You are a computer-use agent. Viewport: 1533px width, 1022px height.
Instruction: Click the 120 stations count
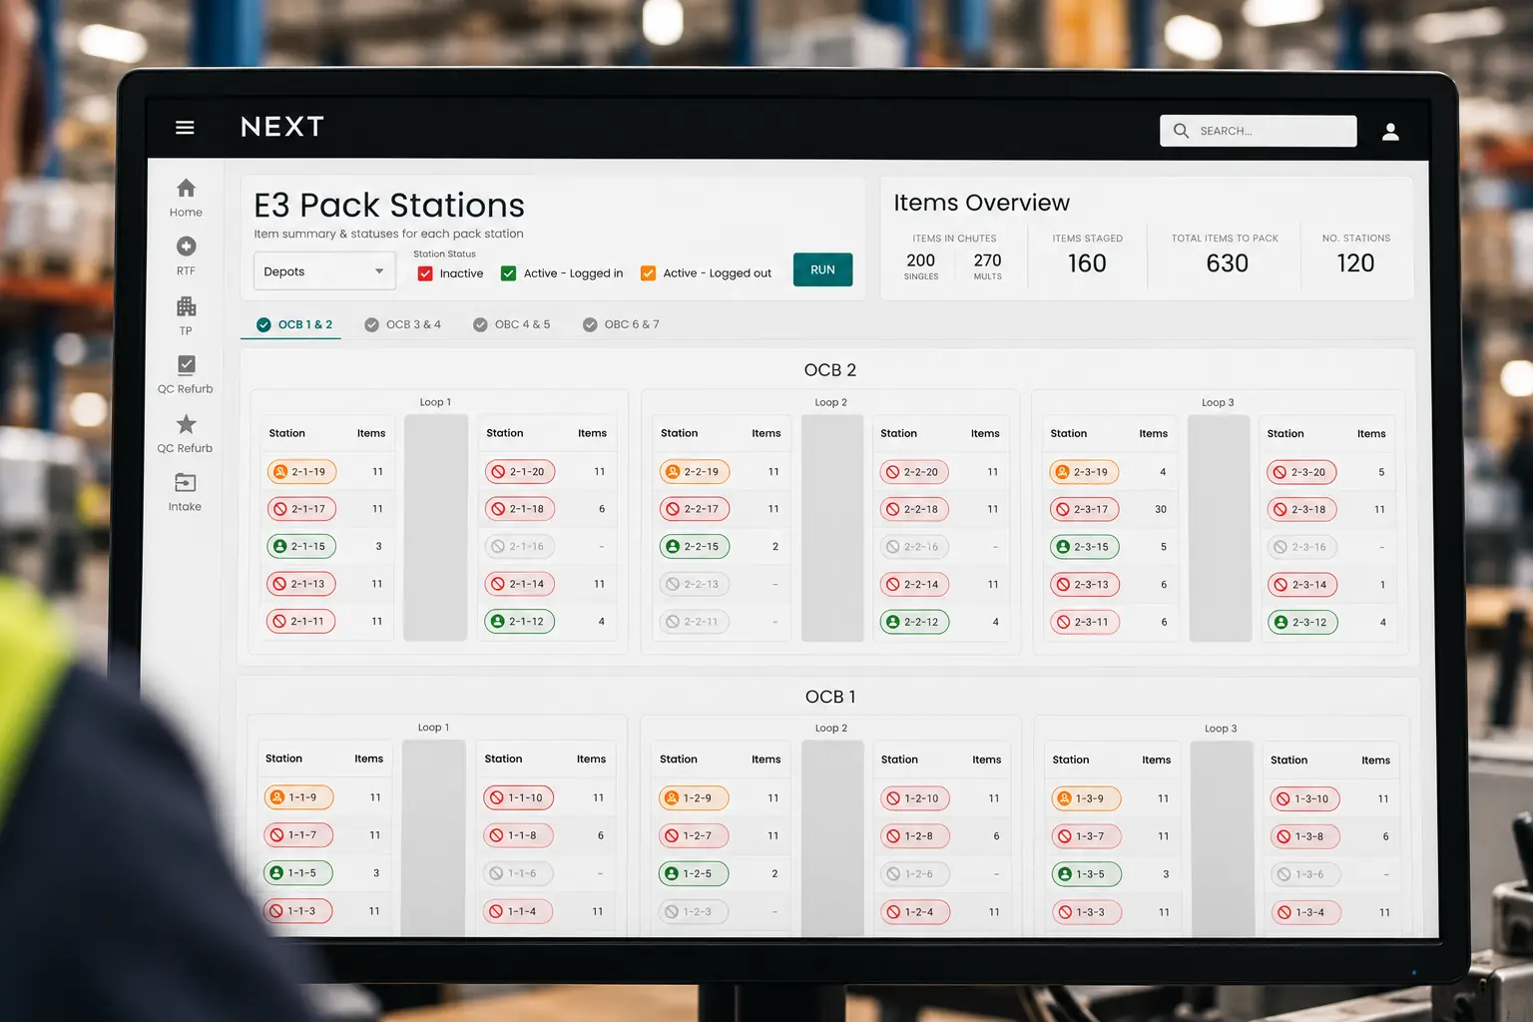tap(1355, 263)
